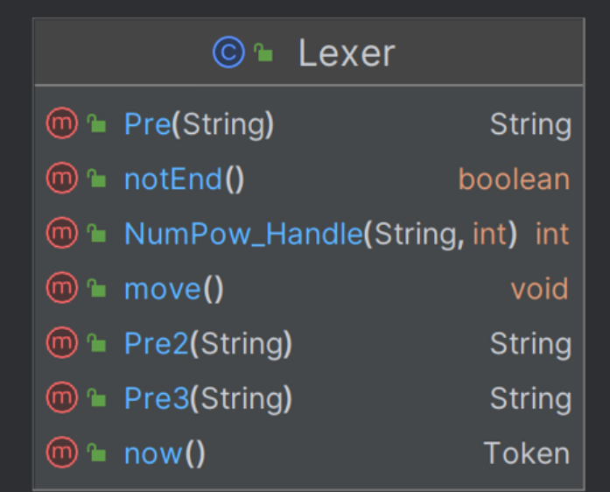The image size is (610, 492).
Task: Click the class icon beside Lexer
Action: [228, 53]
